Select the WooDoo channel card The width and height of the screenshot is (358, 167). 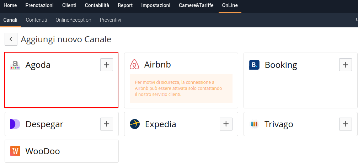point(62,151)
